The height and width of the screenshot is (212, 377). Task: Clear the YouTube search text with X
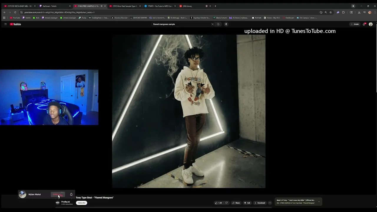212,24
